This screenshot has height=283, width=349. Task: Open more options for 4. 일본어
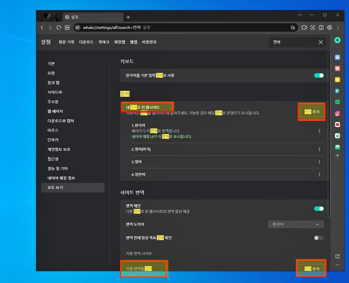point(319,174)
